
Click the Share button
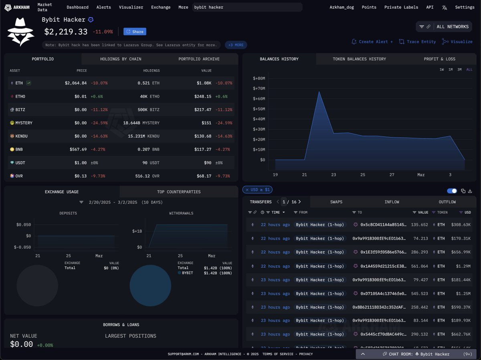[x=135, y=32]
